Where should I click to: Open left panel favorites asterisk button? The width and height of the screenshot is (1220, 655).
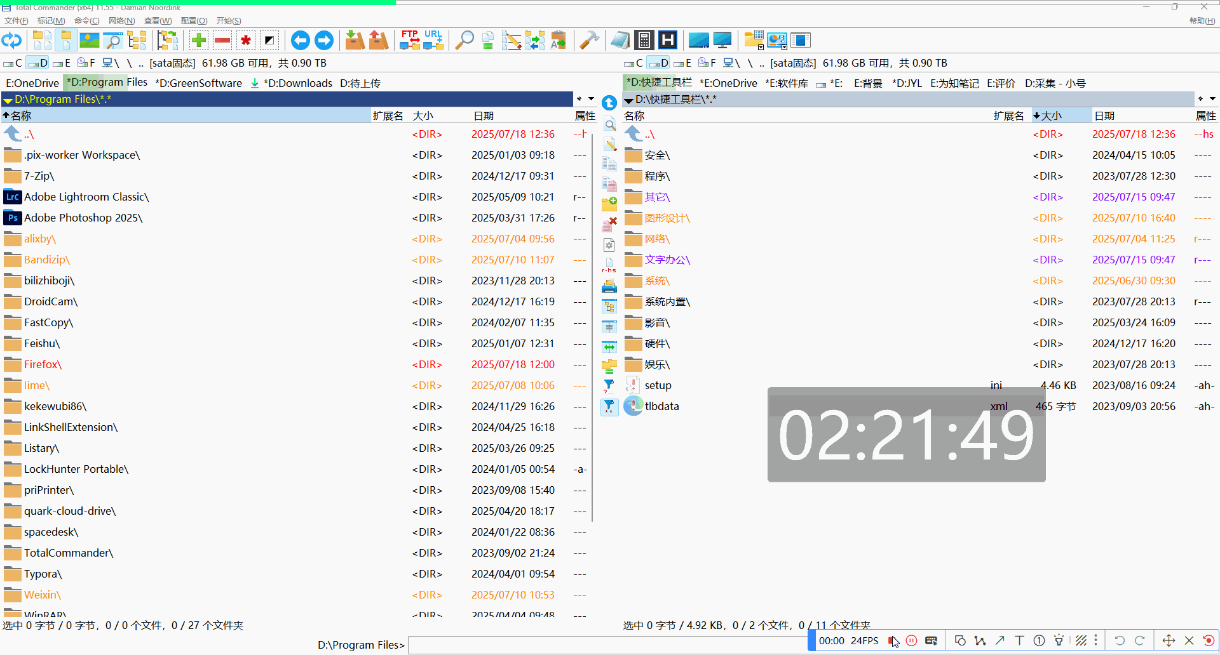click(x=579, y=99)
